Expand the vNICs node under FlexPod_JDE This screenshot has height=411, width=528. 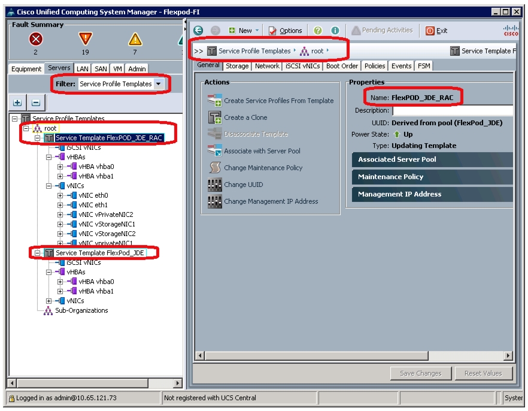click(49, 301)
